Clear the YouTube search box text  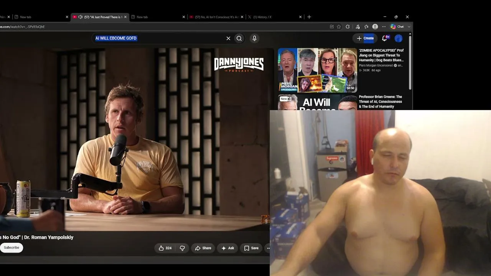coord(228,38)
